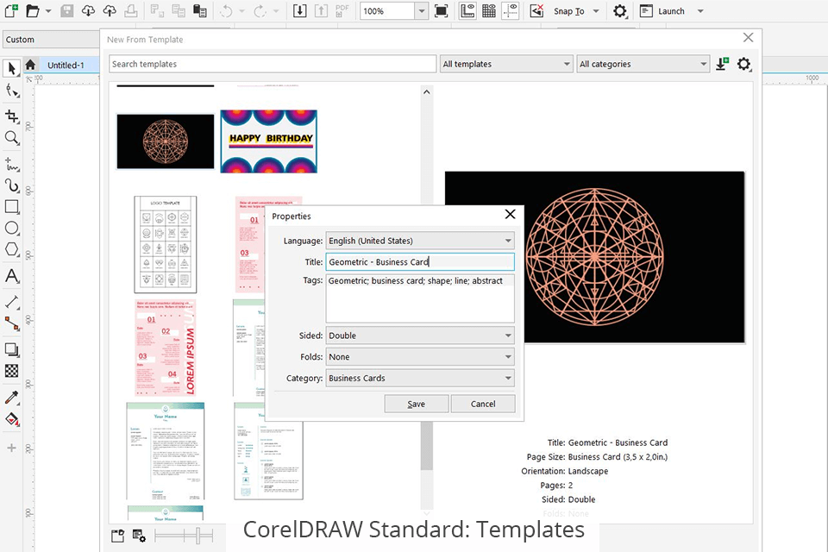The height and width of the screenshot is (552, 828).
Task: Open the Language dropdown in Properties
Action: [x=420, y=241]
